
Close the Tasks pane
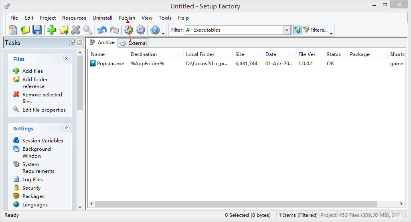(x=79, y=43)
